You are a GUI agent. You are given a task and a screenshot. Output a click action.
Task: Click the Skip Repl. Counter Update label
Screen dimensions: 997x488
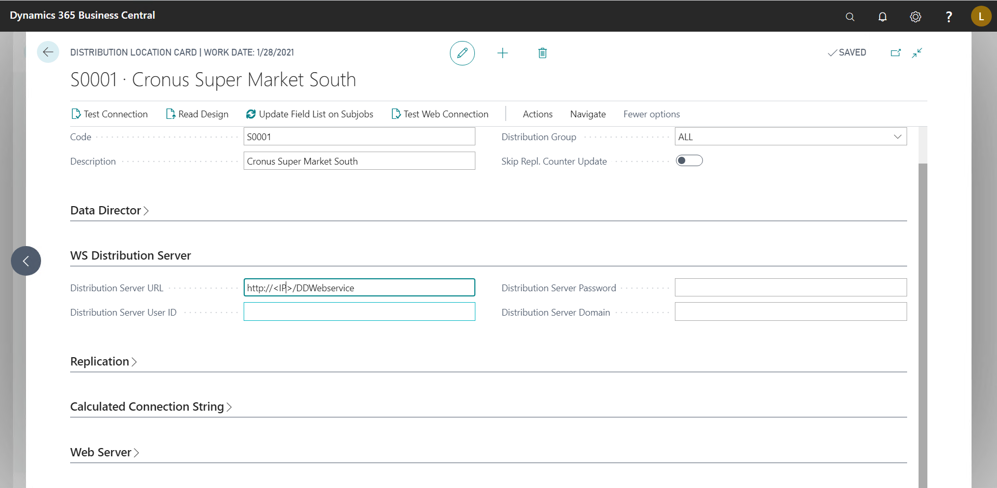(554, 161)
